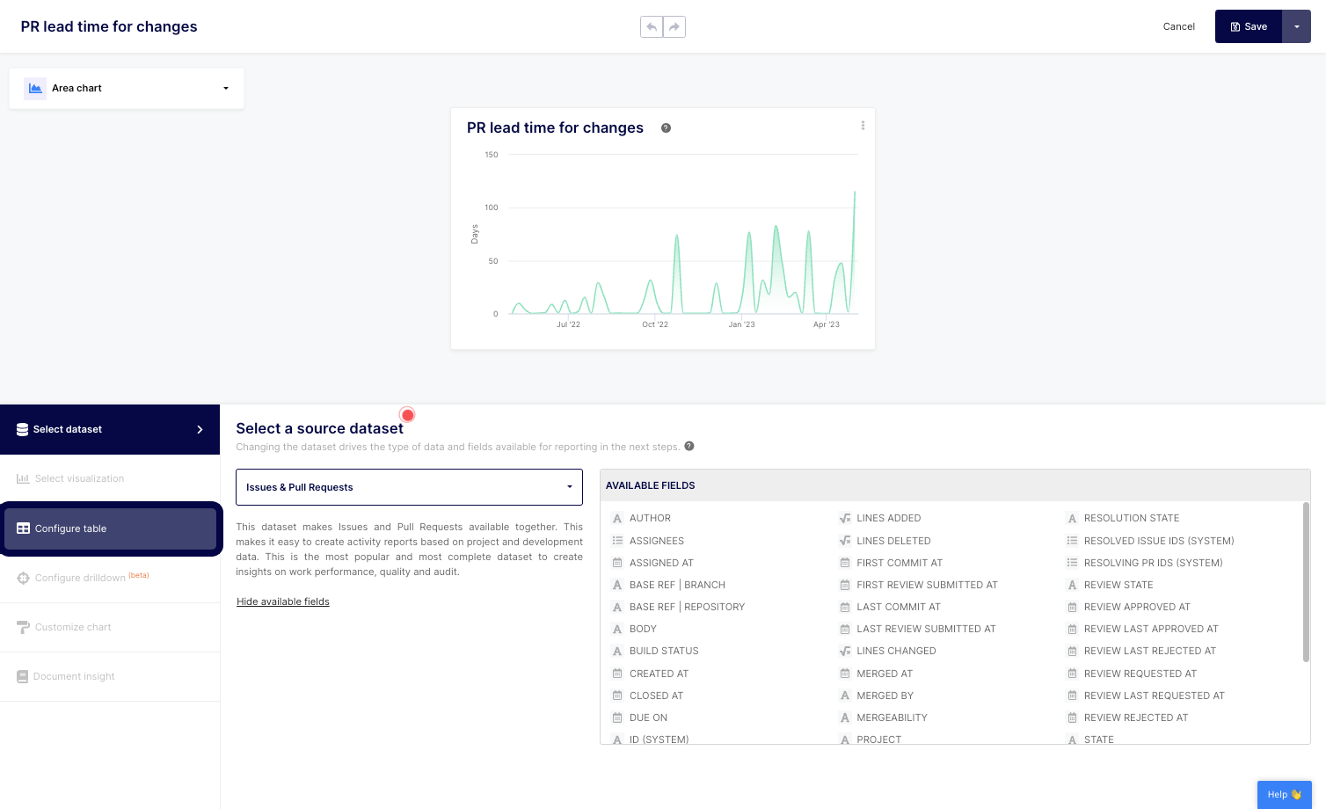
Task: Open the Select dataset step
Action: (110, 429)
